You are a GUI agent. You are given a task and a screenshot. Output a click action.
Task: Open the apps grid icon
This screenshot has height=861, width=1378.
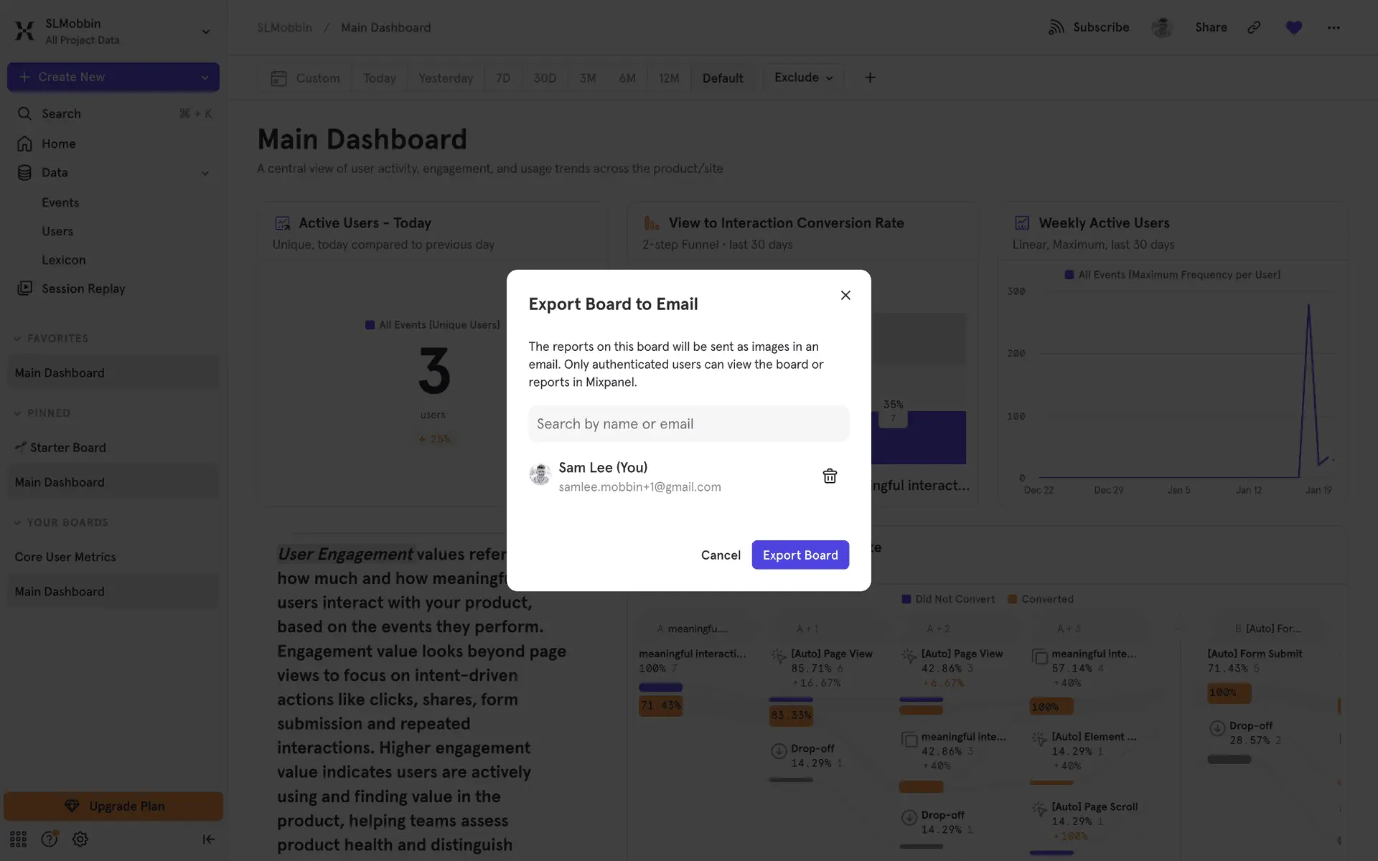[18, 839]
